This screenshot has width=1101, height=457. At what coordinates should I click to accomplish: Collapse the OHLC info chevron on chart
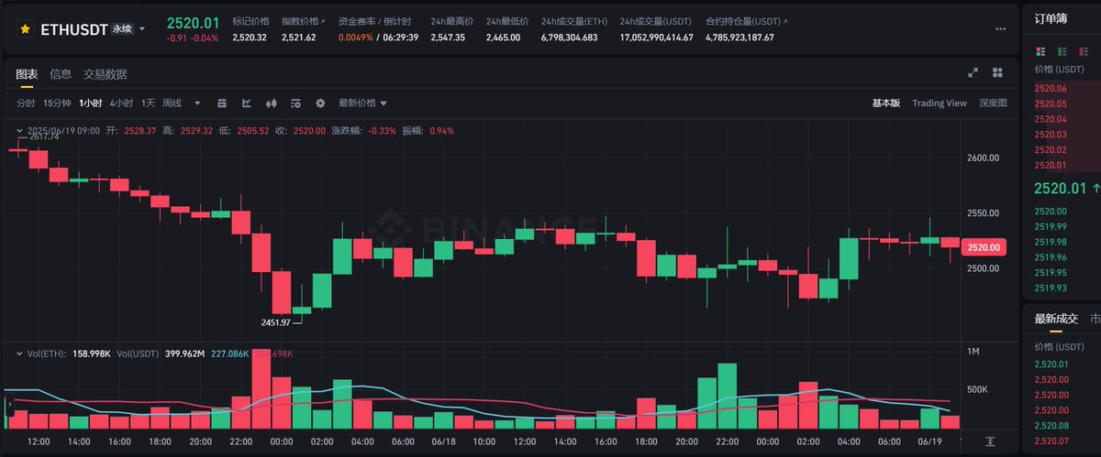coord(19,131)
